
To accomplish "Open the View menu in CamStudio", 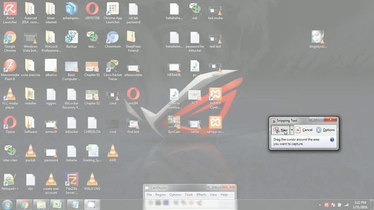I will click(213, 195).
